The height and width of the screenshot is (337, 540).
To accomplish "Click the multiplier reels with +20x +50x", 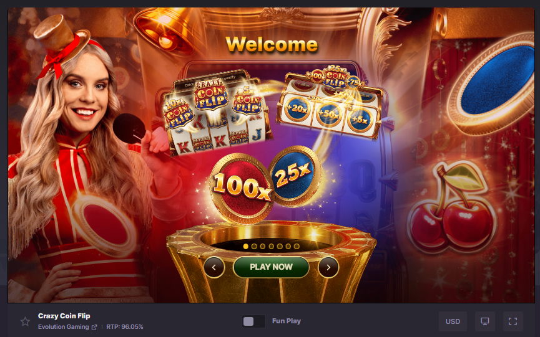I will 331,102.
